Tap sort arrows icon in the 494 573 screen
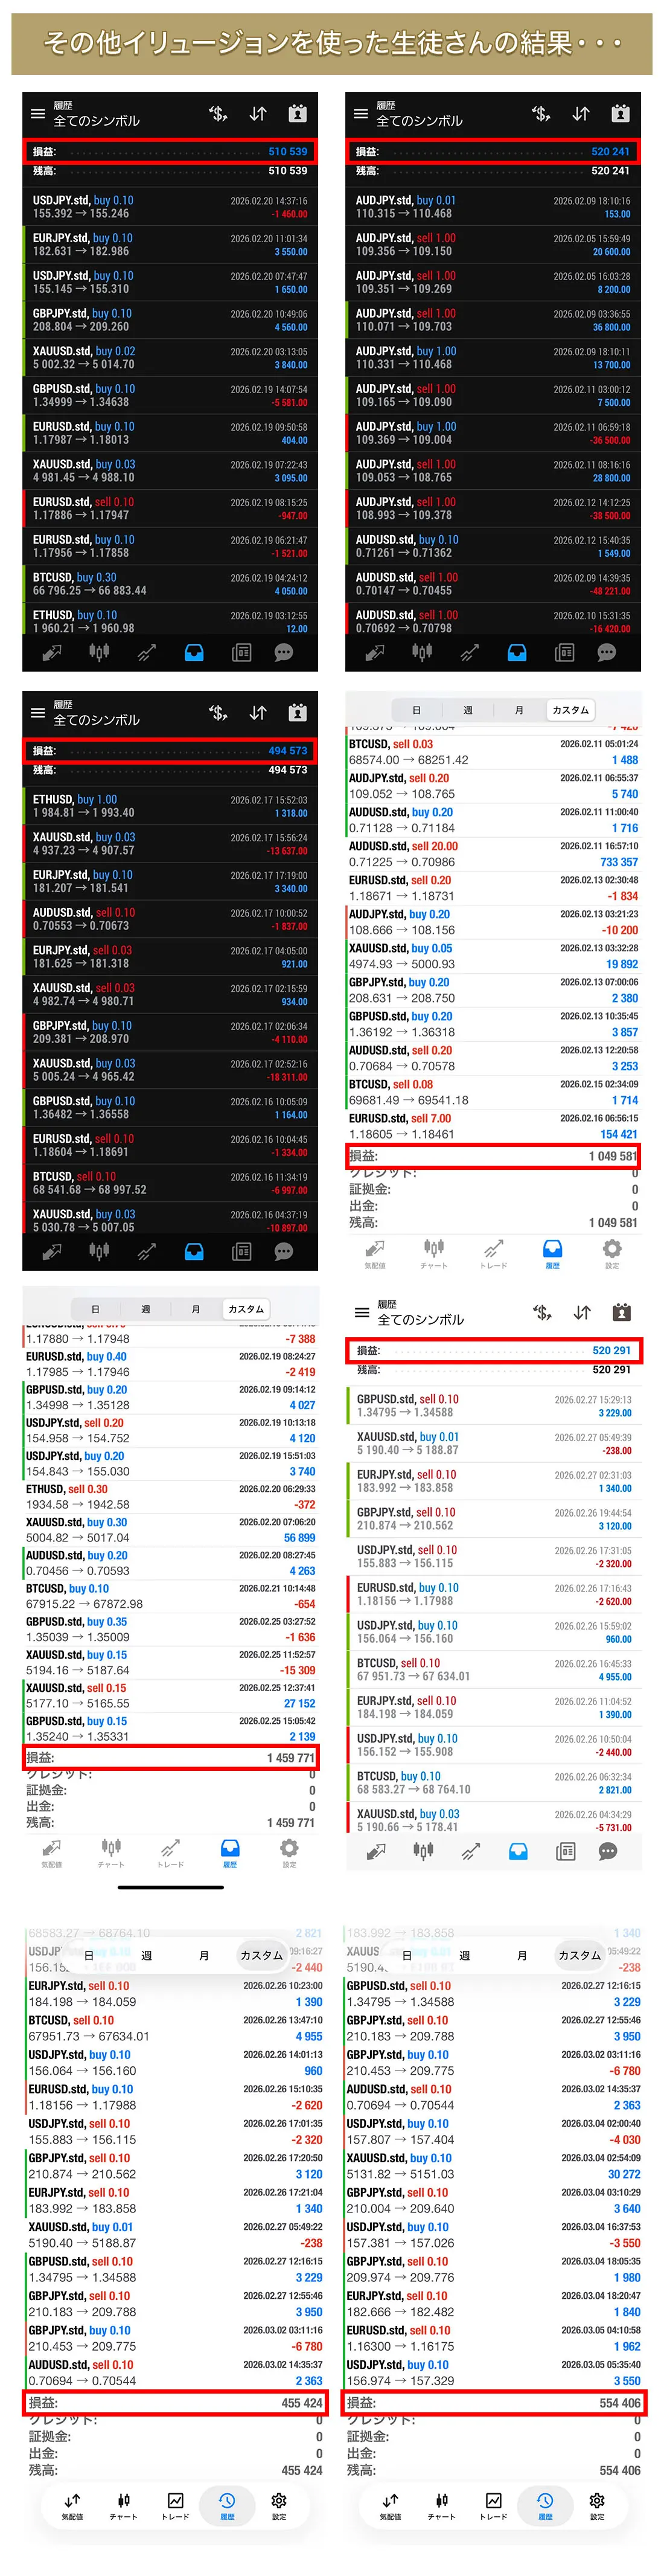The image size is (664, 2576). click(x=258, y=712)
